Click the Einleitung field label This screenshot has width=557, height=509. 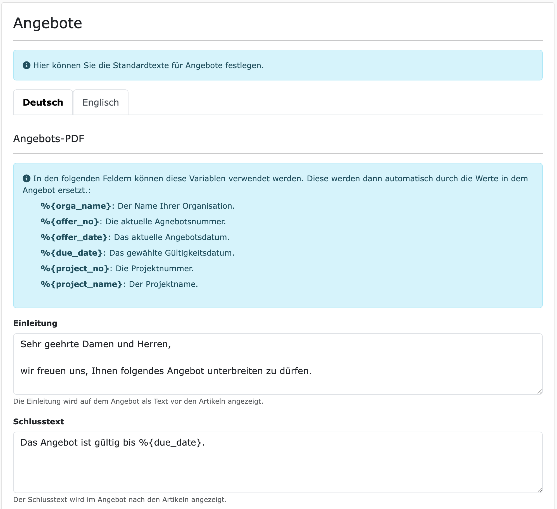point(35,323)
